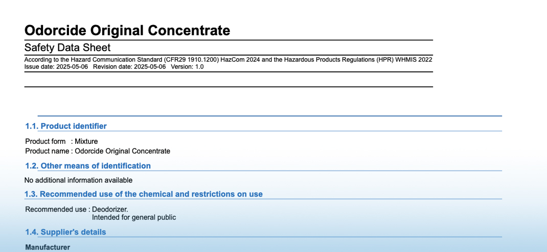Click the Product form Mixture line
The height and width of the screenshot is (252, 547).
tap(61, 141)
